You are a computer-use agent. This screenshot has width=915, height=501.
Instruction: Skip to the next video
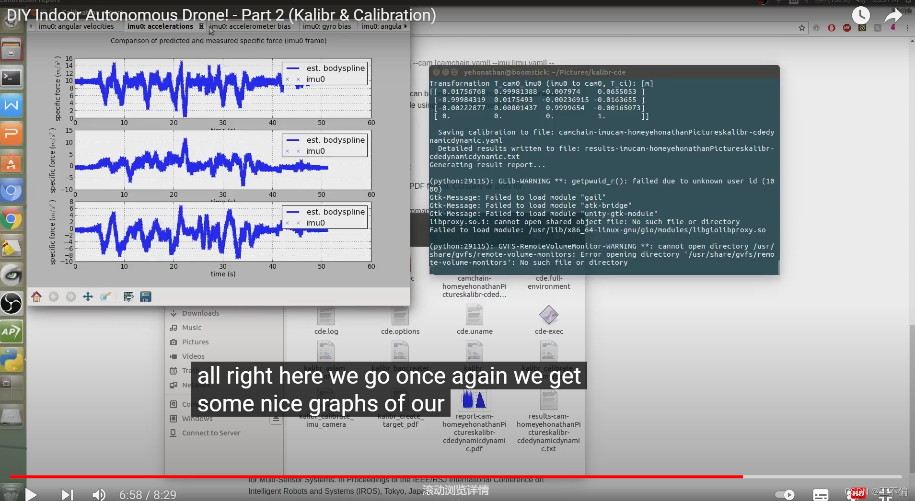coord(68,494)
